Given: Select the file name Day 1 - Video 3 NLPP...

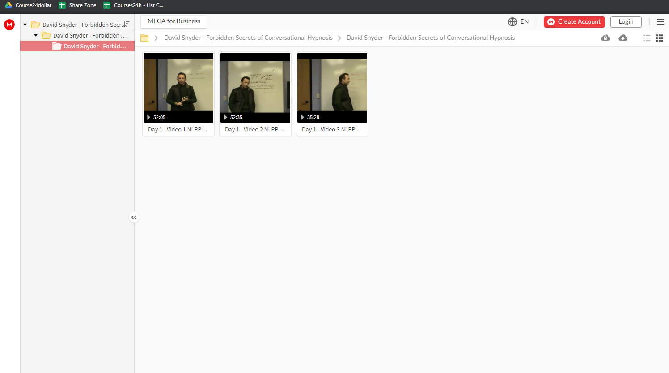Looking at the screenshot, I should pyautogui.click(x=332, y=129).
